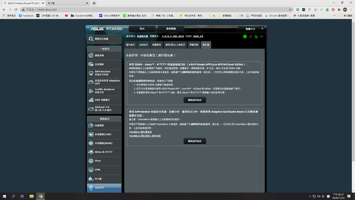This screenshot has width=355, height=200.
Task: Click the SSID name link
Action: tap(198, 36)
